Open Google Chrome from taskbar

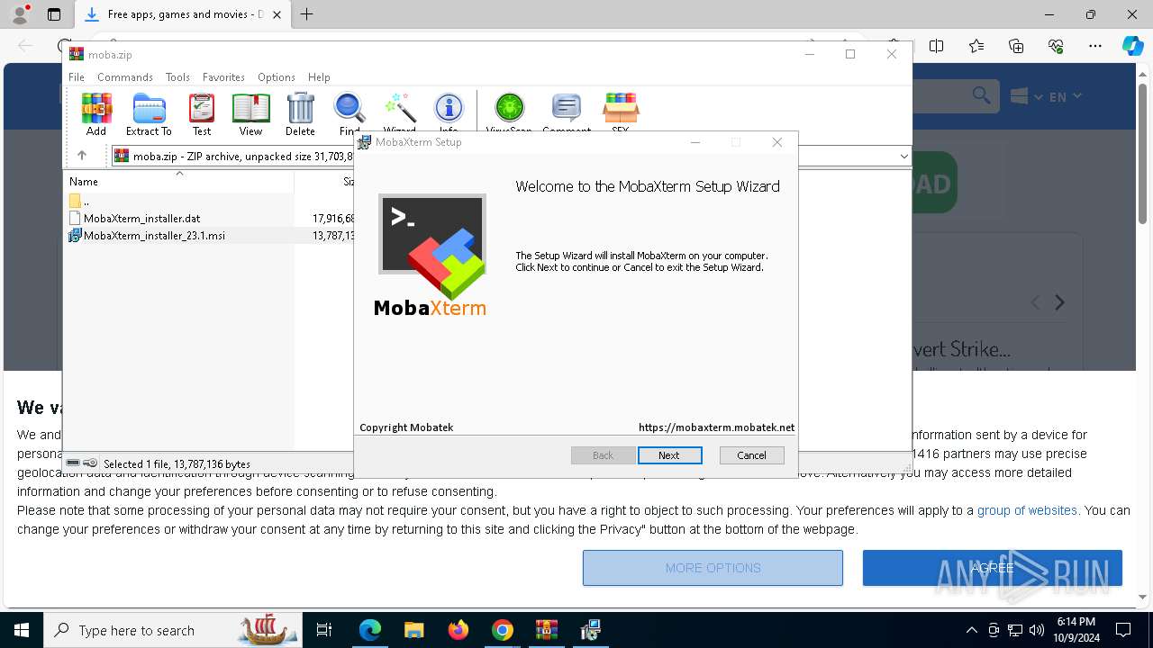pyautogui.click(x=503, y=630)
